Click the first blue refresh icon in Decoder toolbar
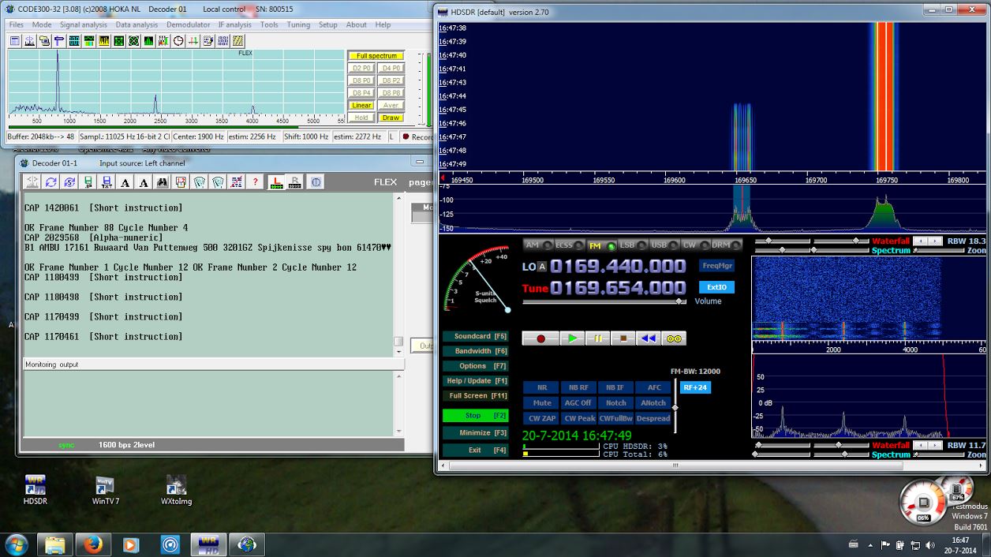Image resolution: width=991 pixels, height=557 pixels. (51, 182)
